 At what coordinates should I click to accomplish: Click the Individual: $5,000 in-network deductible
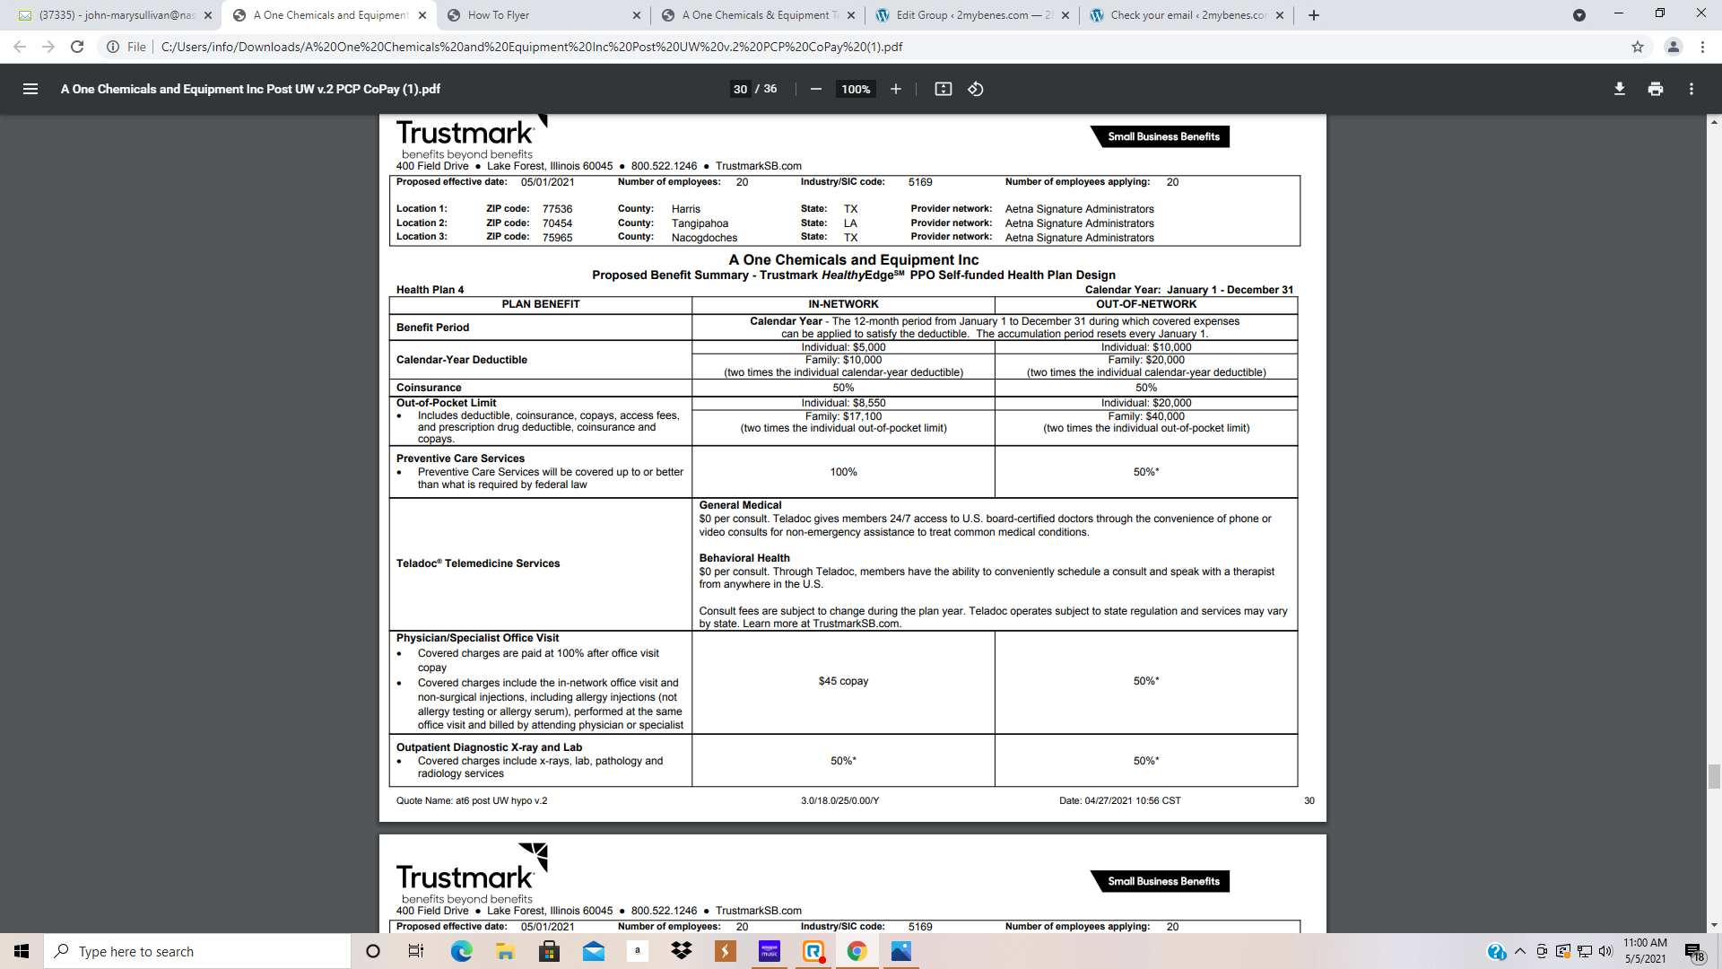point(843,347)
